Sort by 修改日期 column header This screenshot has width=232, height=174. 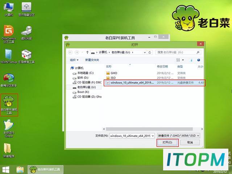click(x=162, y=66)
